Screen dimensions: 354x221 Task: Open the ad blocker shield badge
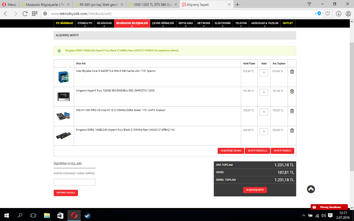(x=318, y=14)
